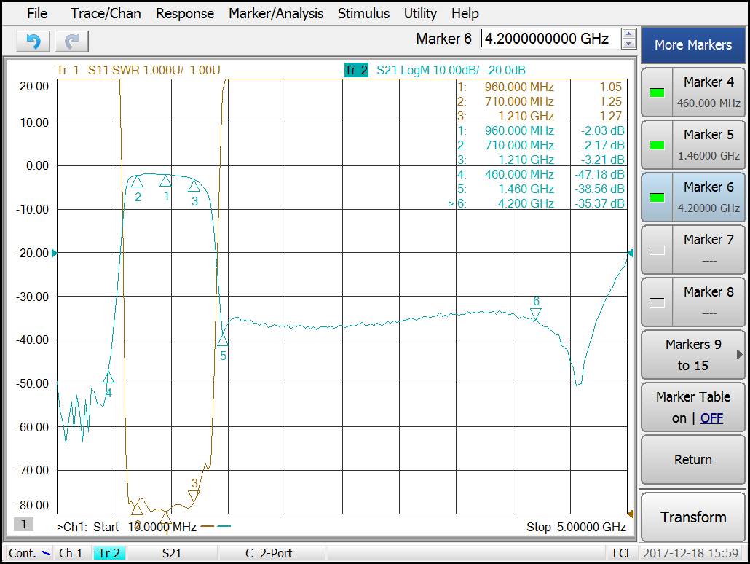Increment the Marker 6 frequency with up arrow

(x=628, y=34)
